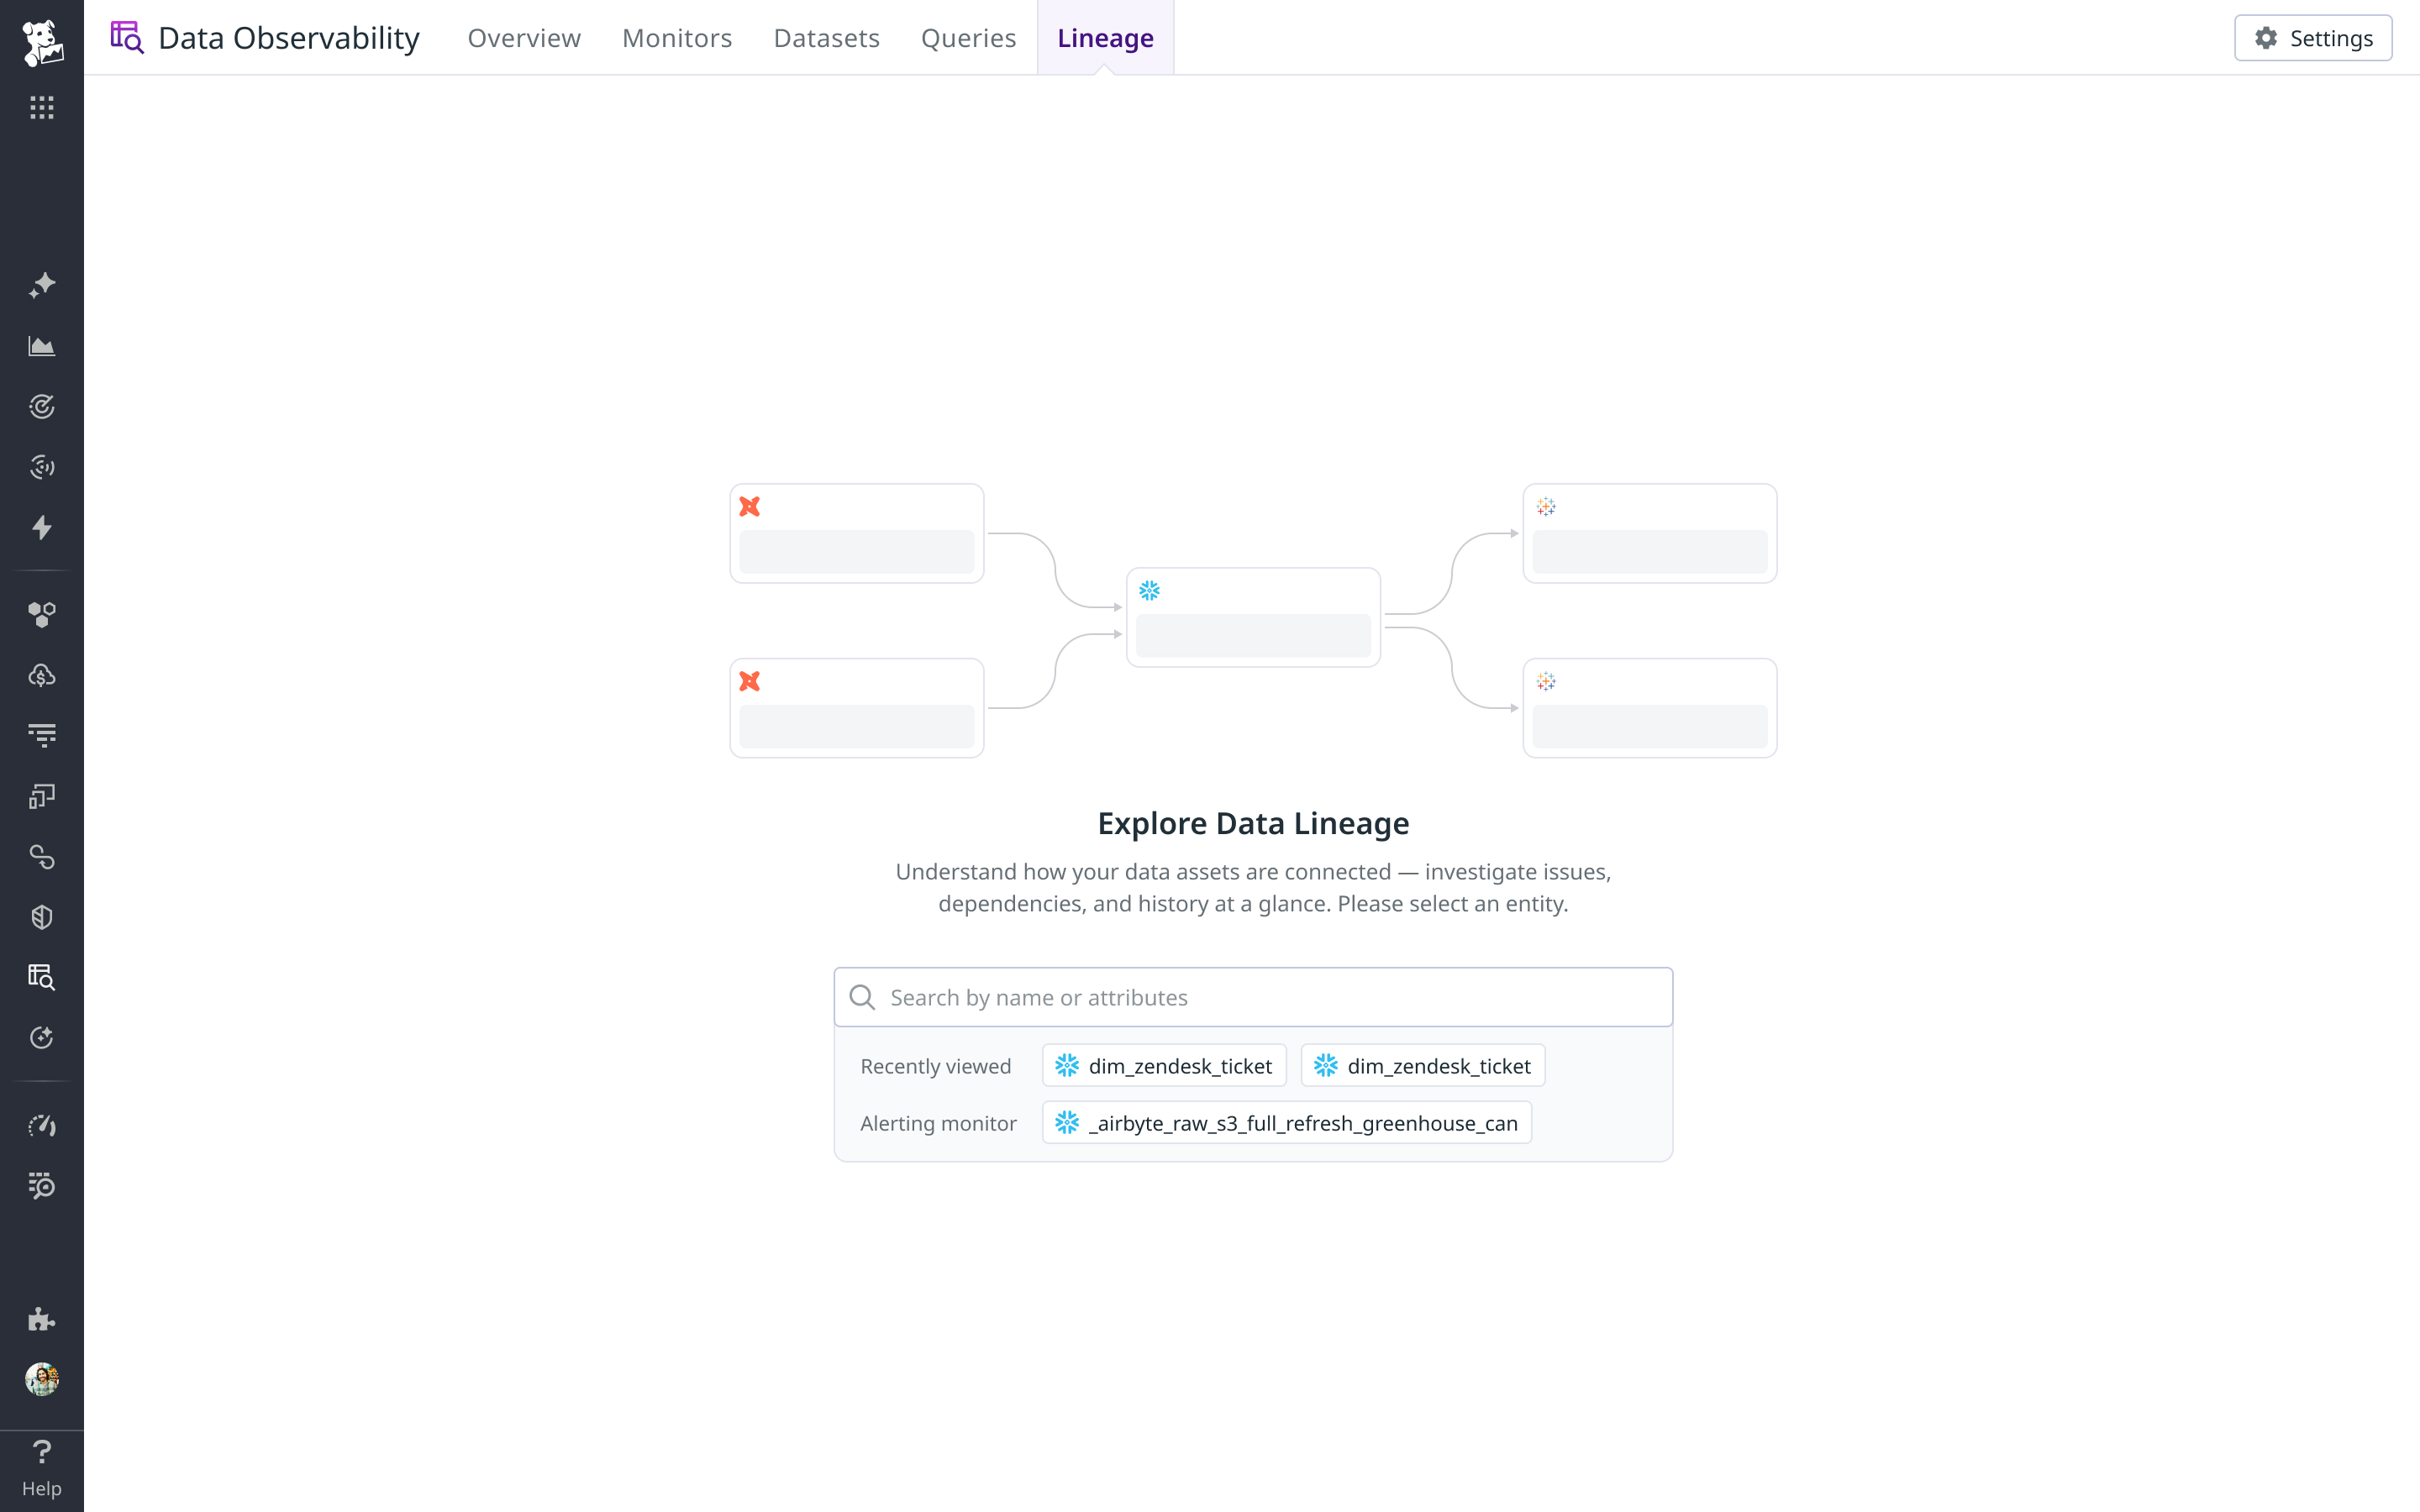Select the Security shield icon
Screen dimensions: 2420x1512
pyautogui.click(x=42, y=917)
